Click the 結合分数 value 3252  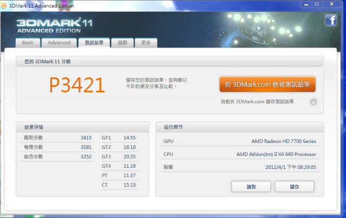[x=86, y=156]
